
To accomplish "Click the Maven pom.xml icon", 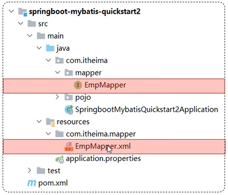I will [32, 183].
